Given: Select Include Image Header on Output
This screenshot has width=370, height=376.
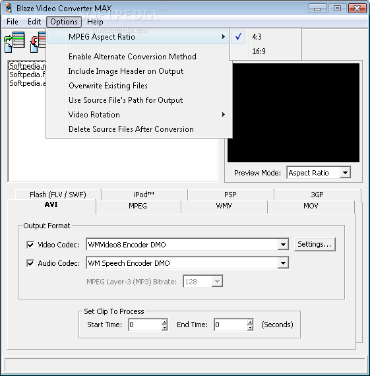Looking at the screenshot, I should pos(139,71).
